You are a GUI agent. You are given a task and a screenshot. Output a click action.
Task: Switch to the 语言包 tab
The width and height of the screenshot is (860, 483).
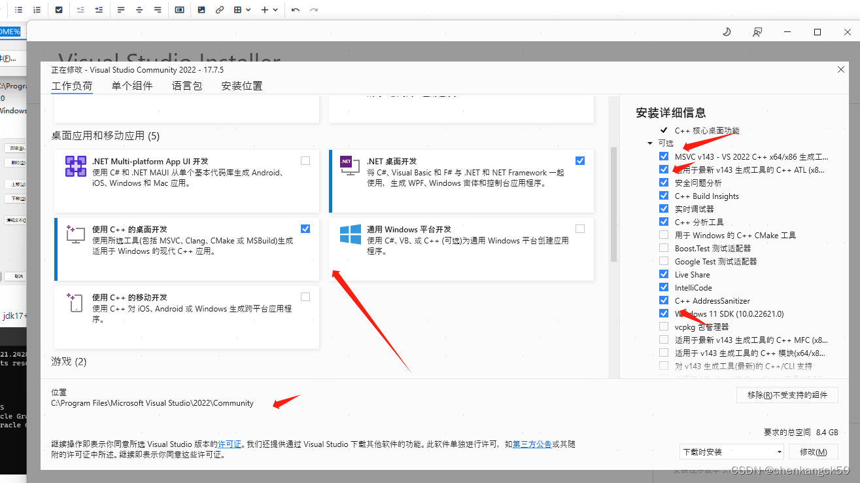click(187, 86)
